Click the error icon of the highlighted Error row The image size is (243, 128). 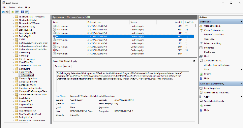pos(54,37)
